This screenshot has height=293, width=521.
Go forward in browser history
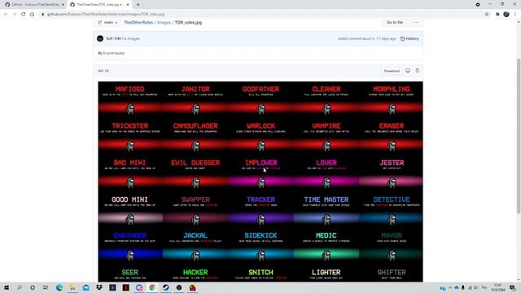tap(15, 15)
